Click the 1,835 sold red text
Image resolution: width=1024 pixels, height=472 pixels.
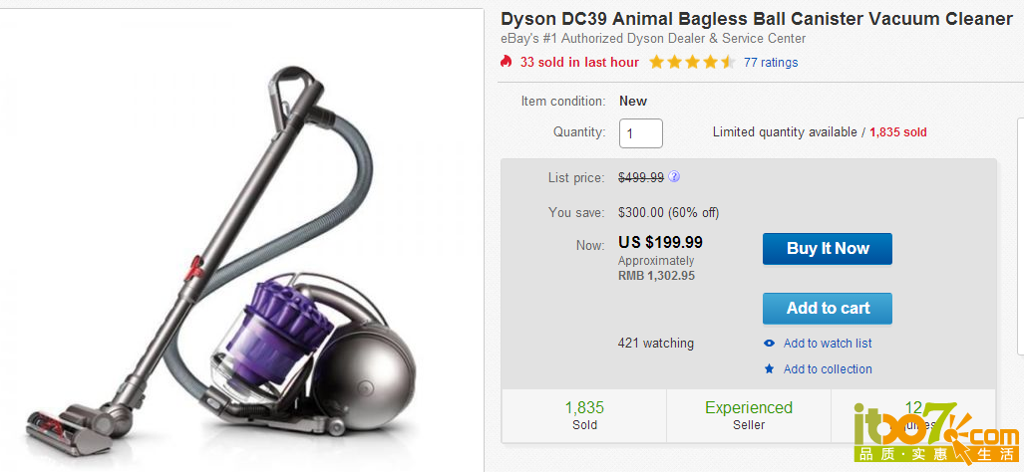point(898,132)
